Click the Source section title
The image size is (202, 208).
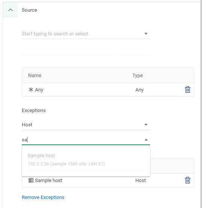[29, 10]
